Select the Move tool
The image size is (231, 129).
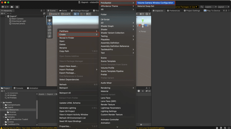coord(50,24)
